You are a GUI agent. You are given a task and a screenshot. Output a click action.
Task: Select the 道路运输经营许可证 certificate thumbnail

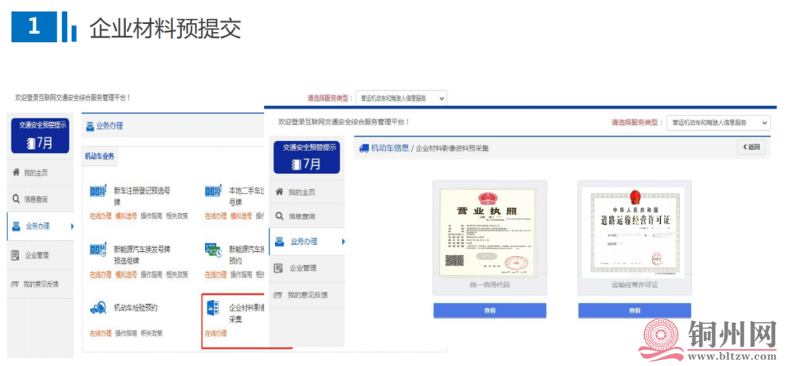tap(635, 232)
